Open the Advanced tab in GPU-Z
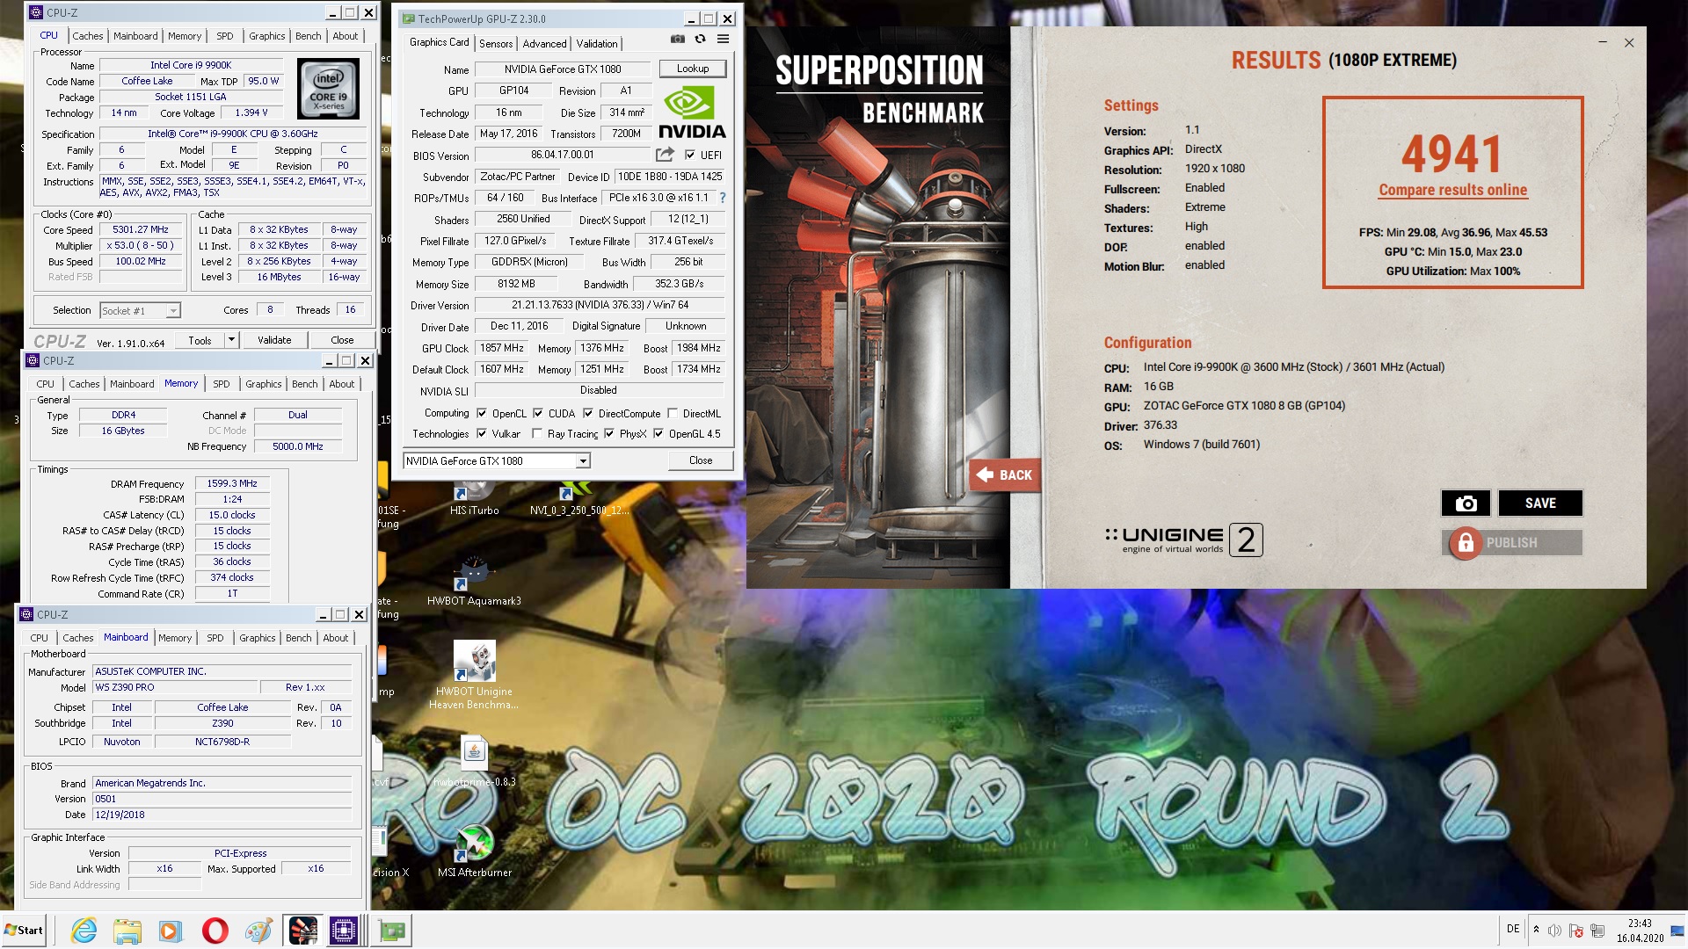The height and width of the screenshot is (949, 1688). (x=544, y=43)
